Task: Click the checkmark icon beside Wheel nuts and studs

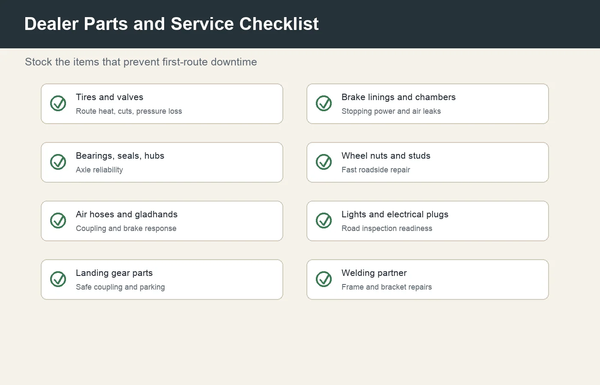Action: coord(324,162)
